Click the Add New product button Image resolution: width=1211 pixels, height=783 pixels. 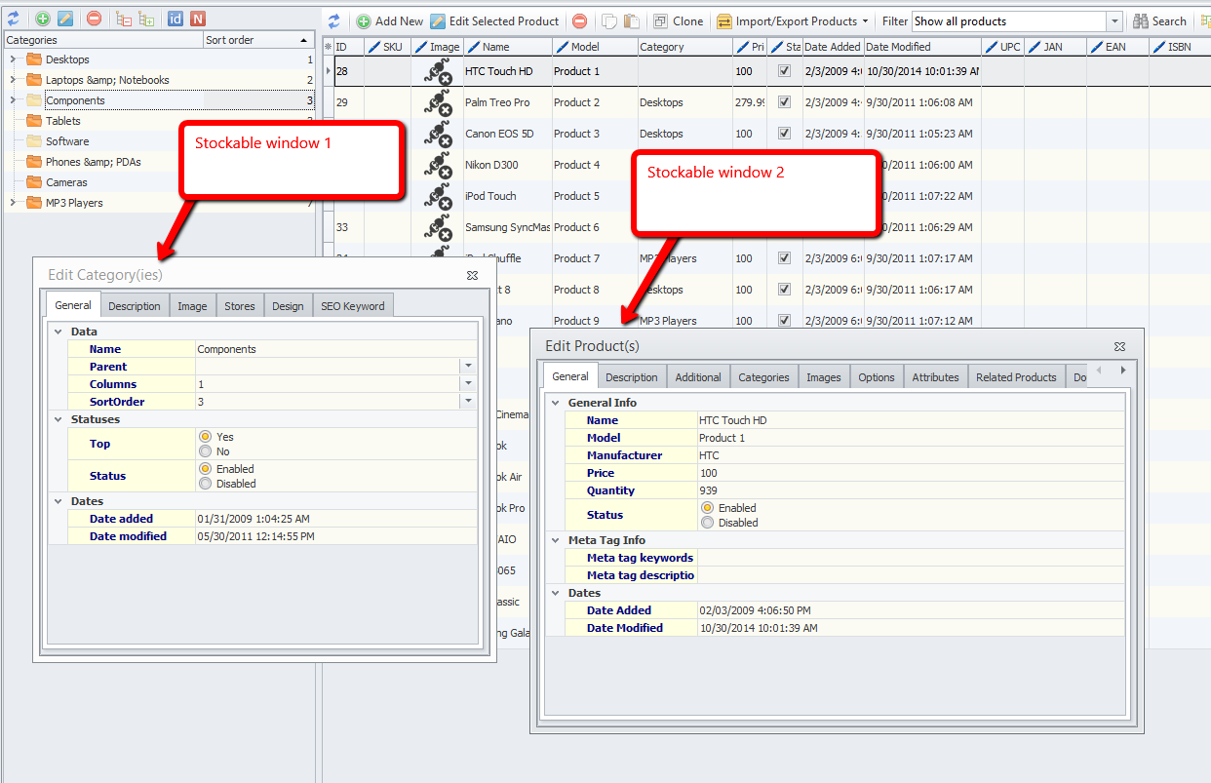389,20
